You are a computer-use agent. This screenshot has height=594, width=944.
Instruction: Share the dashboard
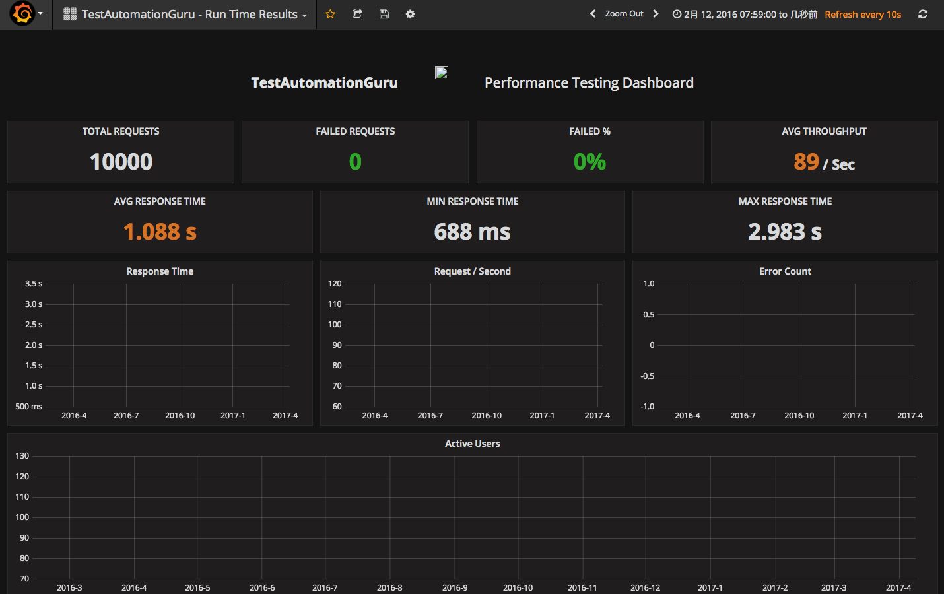pos(357,14)
